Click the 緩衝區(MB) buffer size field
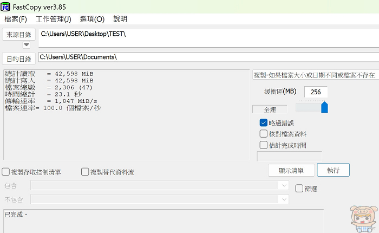The image size is (379, 233). point(316,92)
